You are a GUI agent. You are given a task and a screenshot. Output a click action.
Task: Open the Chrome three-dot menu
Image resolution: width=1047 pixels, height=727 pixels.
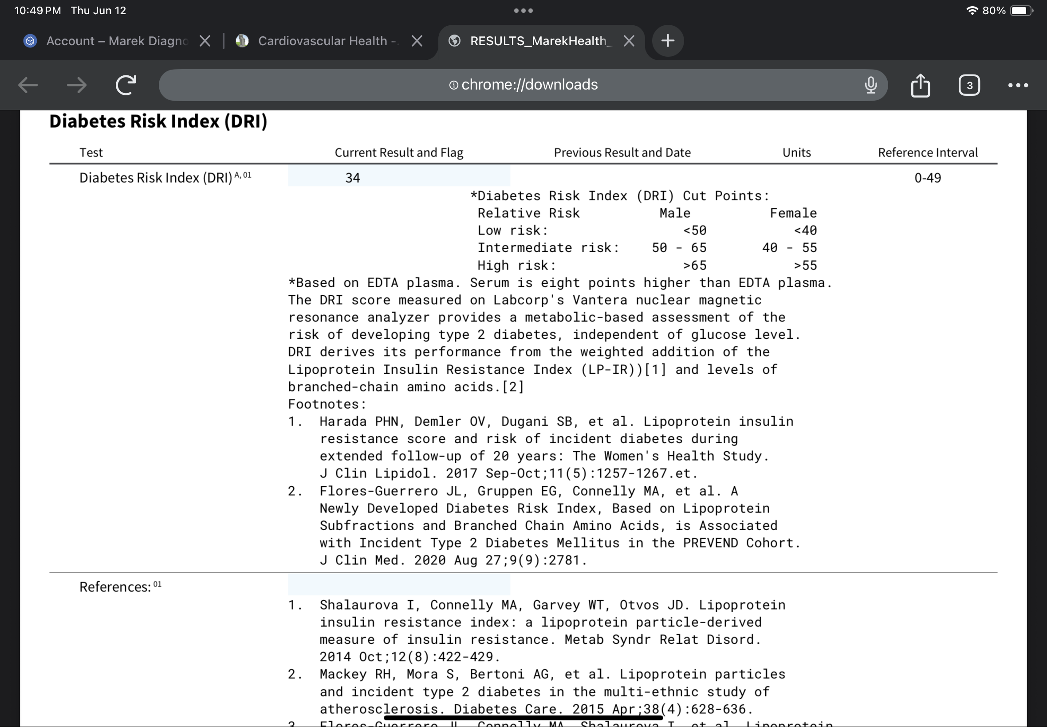[1018, 85]
